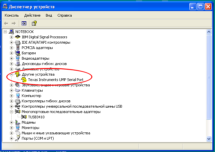This screenshot has height=152, width=215.
Task: Click the Порты (COM и LPT) icon
Action: 18,138
